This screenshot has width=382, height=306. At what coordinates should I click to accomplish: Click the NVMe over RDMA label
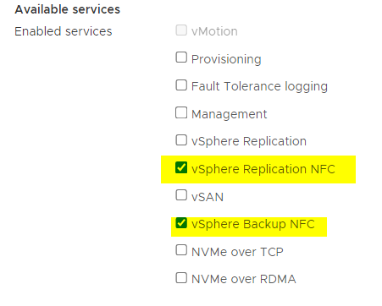coord(244,279)
